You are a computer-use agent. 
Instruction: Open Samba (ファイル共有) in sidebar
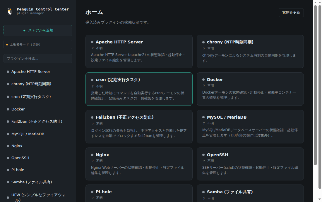click(38, 182)
